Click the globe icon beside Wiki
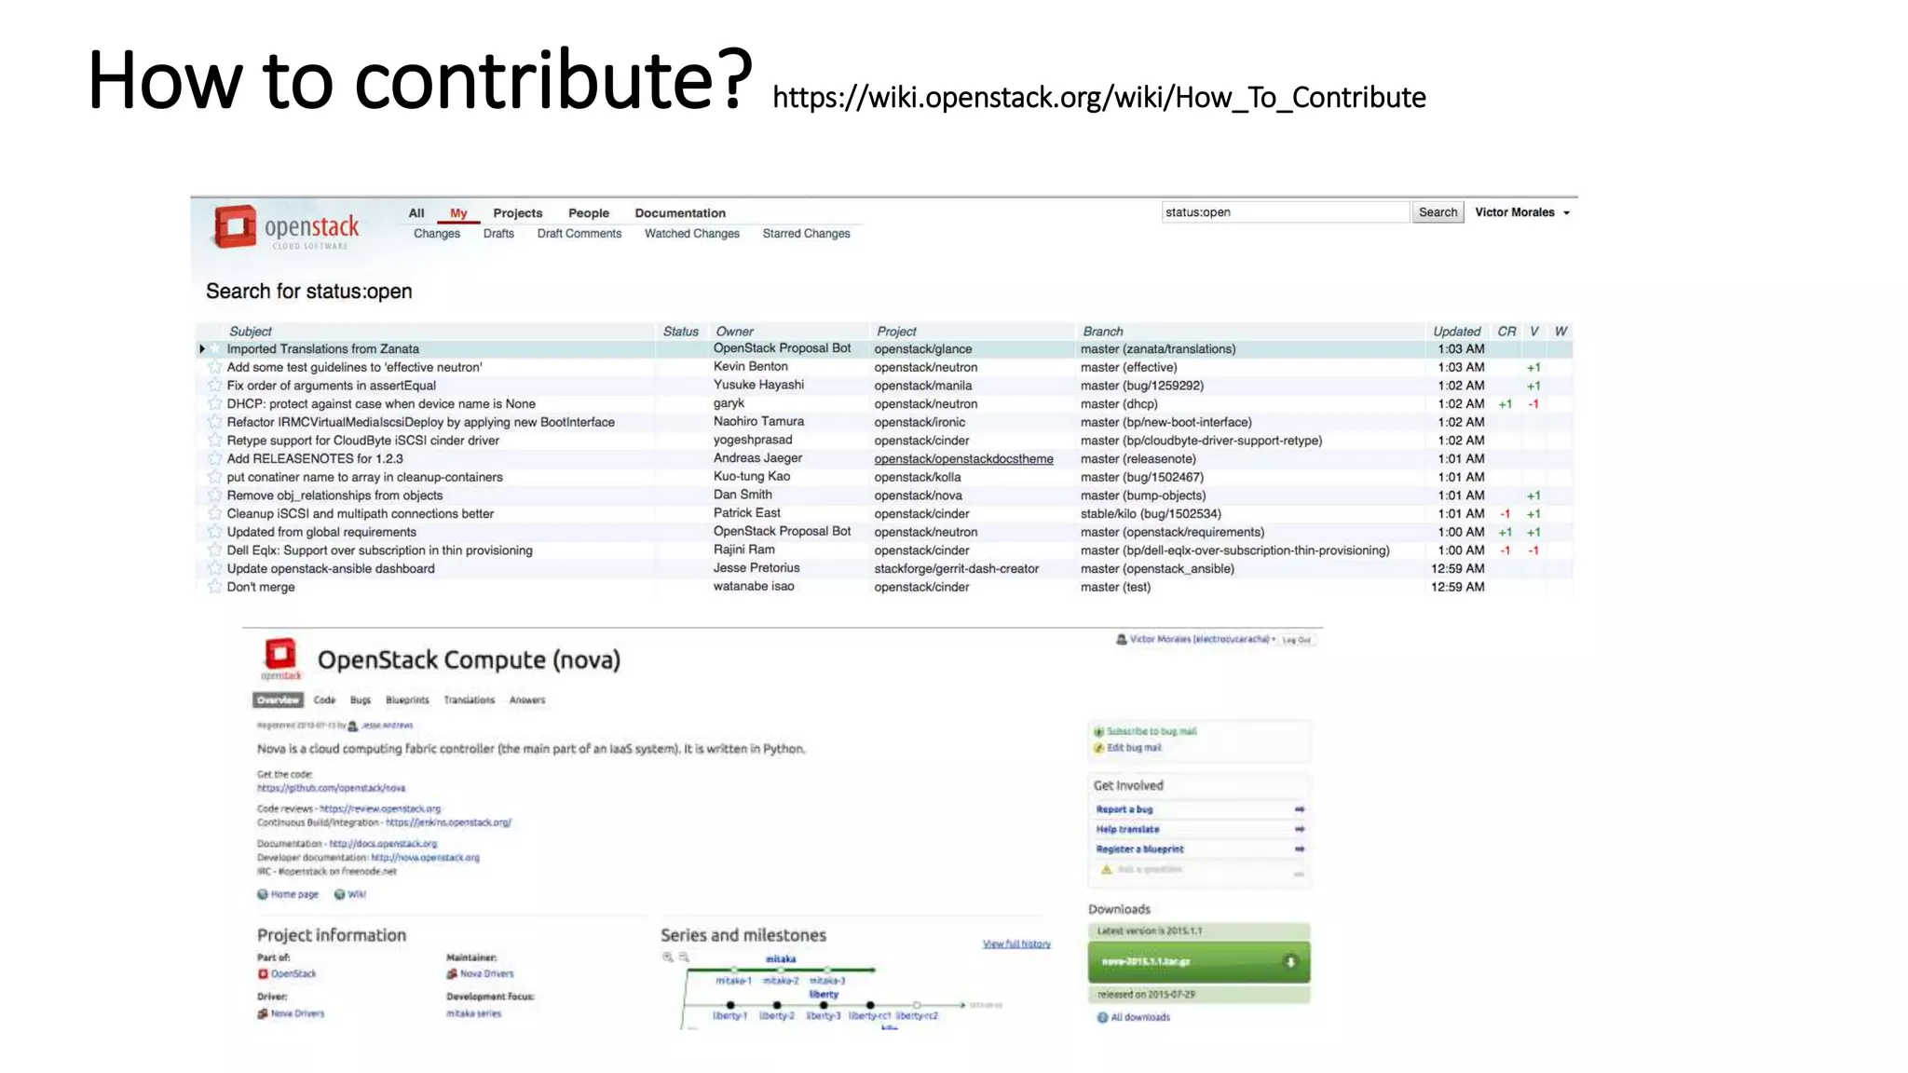1908x1073 pixels. click(339, 894)
